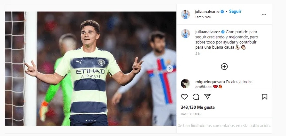This screenshot has width=286, height=136.
Task: Open juliaanalvarez username in header
Action: [207, 12]
